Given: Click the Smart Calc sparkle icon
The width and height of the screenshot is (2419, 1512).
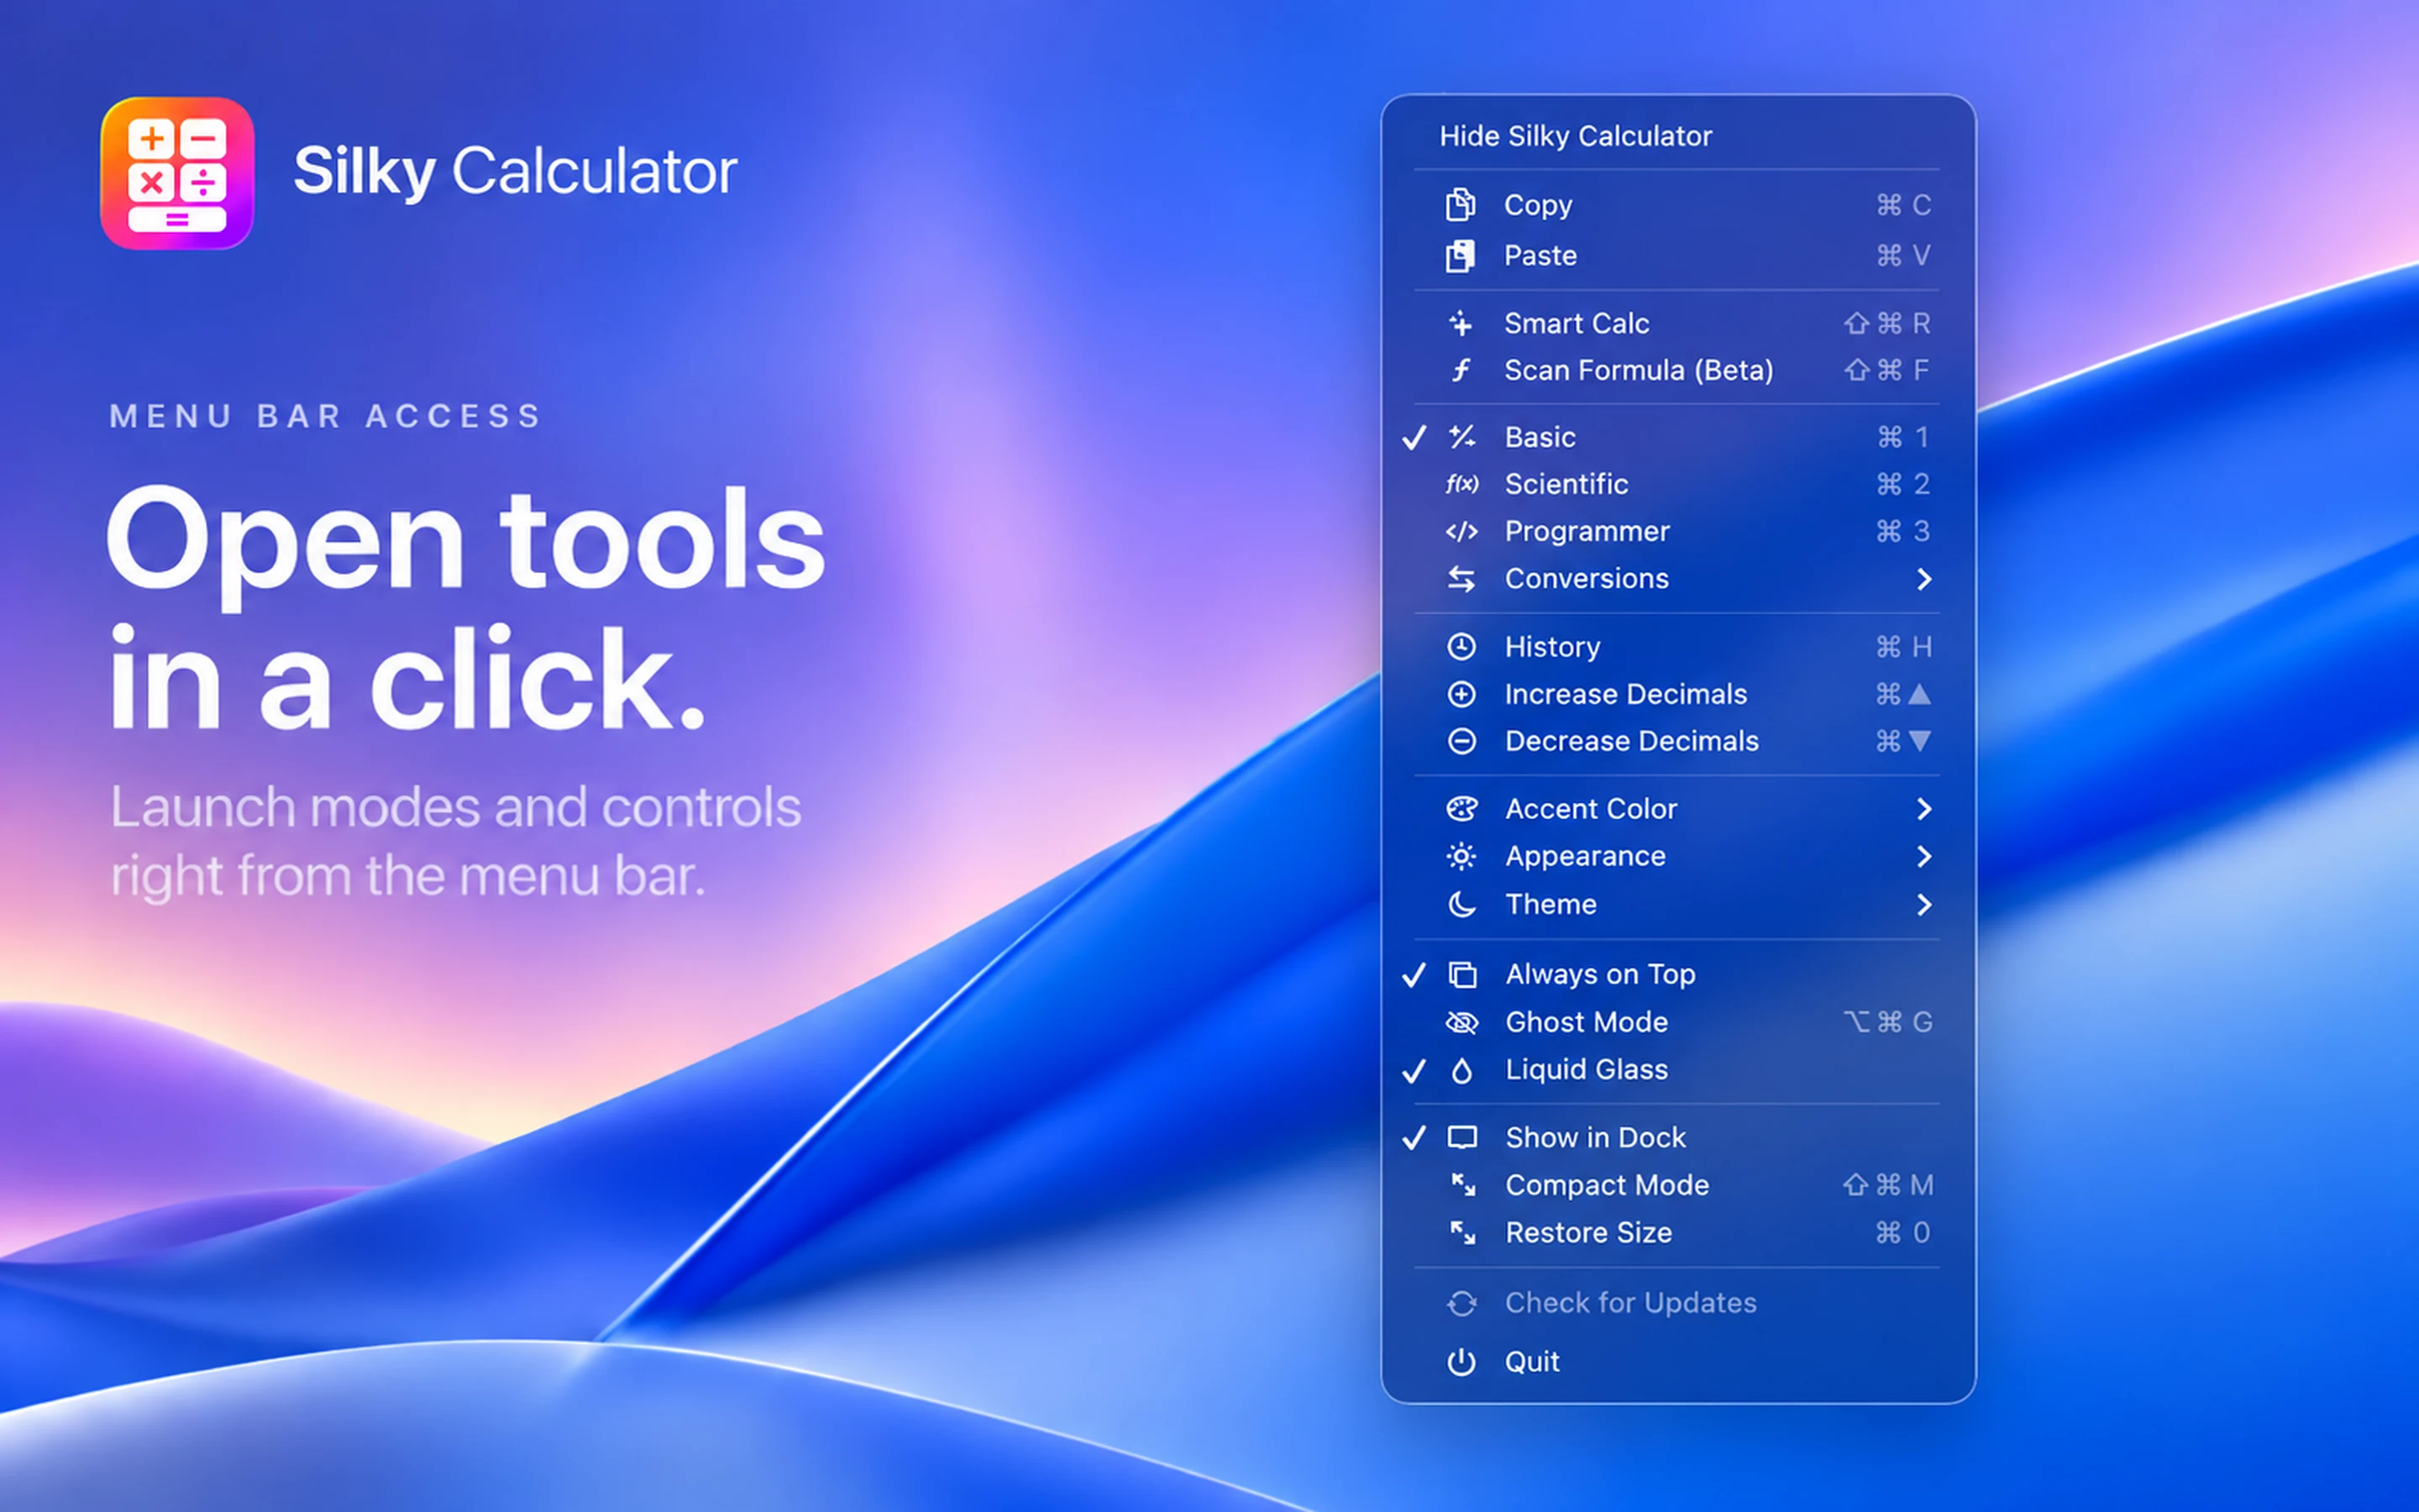Looking at the screenshot, I should point(1461,323).
